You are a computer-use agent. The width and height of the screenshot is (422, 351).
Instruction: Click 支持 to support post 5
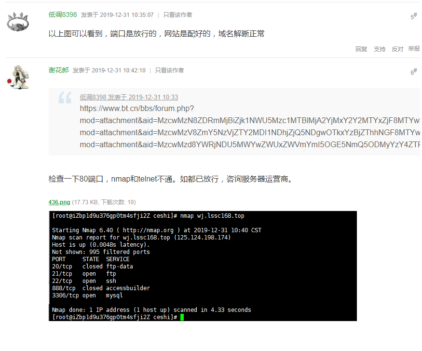click(380, 49)
